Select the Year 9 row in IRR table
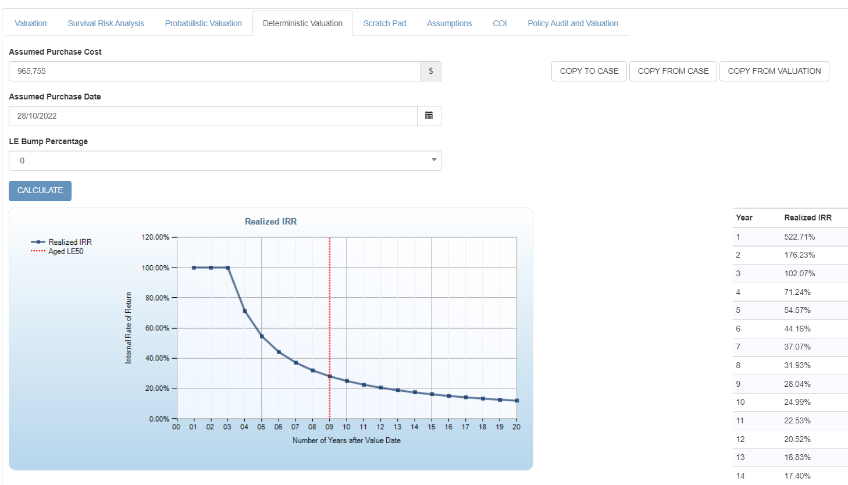The image size is (848, 485). pyautogui.click(x=790, y=384)
